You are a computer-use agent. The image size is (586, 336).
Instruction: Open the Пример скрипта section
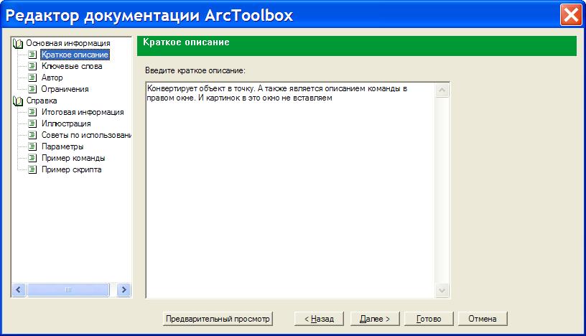coord(71,169)
